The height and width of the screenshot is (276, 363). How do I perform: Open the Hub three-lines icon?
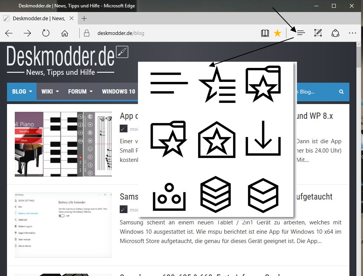(x=301, y=33)
